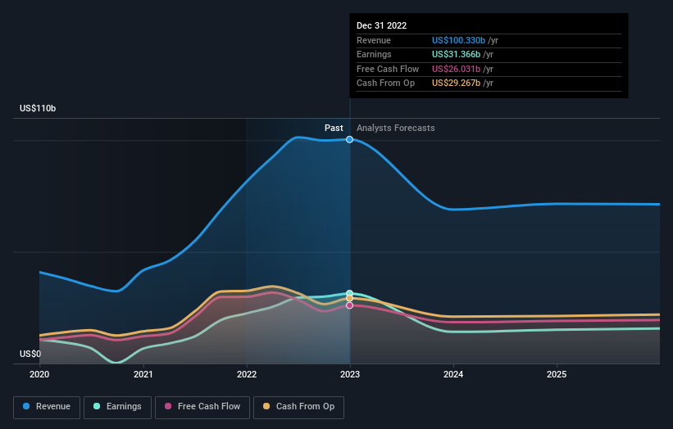The width and height of the screenshot is (673, 429).
Task: Click the US$29.267b cash from op value
Action: click(x=456, y=84)
